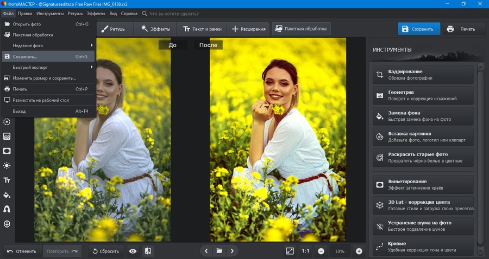Select the radial filter tool in left sidebar
The image size is (489, 259).
(7, 121)
